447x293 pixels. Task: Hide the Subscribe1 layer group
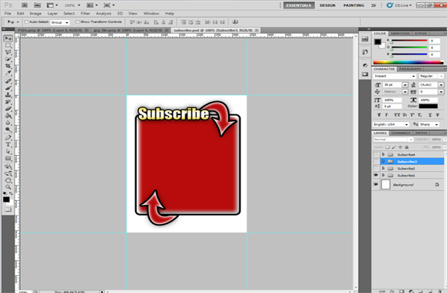pyautogui.click(x=376, y=175)
